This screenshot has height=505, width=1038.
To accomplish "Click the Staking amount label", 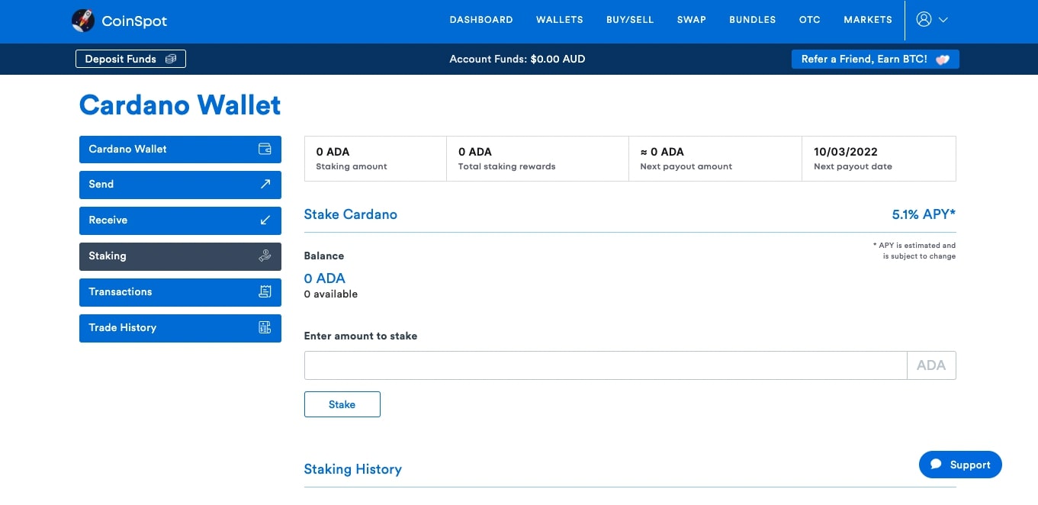I will tap(352, 166).
